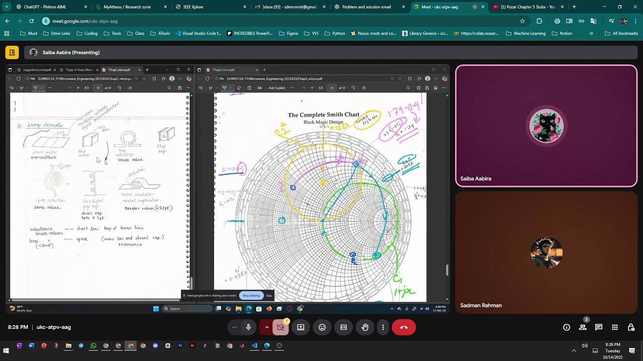Viewport: 643px width, 361px height.
Task: Open Photoshop from the taskbar
Action: [x=180, y=345]
